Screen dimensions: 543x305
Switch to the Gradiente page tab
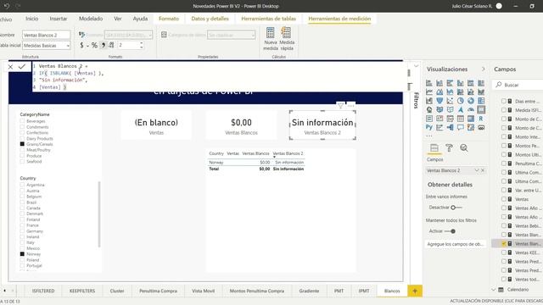click(309, 291)
